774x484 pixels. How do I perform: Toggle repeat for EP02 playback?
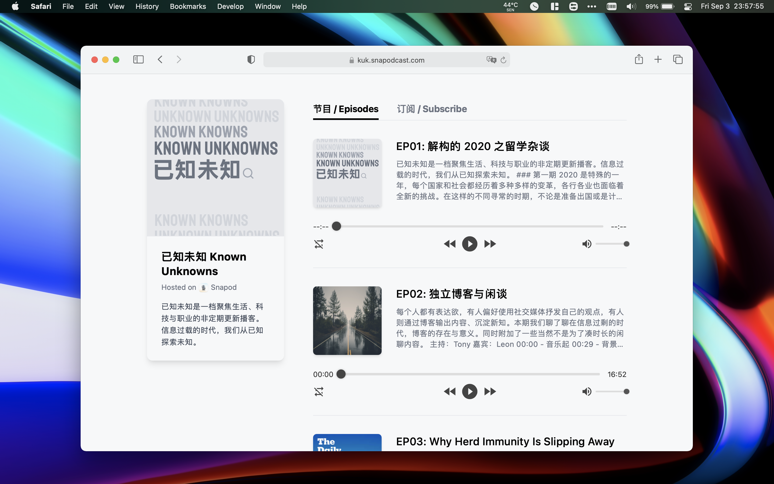tap(318, 391)
